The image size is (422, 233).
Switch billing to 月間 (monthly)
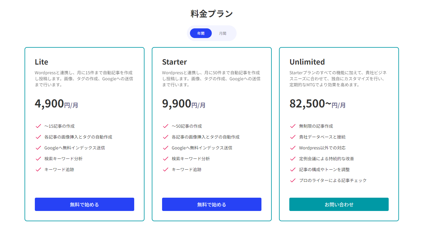coord(223,34)
